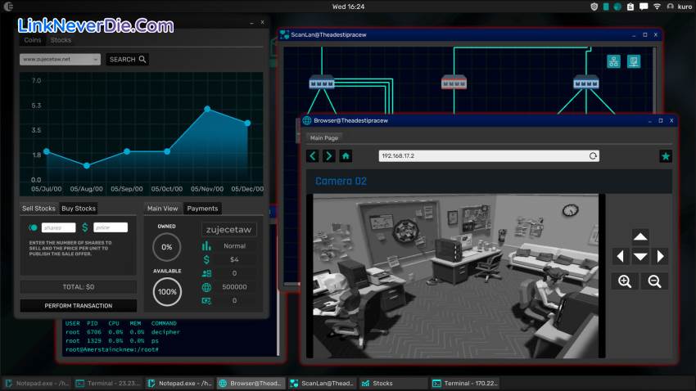Click the middle red network switch node

[454, 82]
